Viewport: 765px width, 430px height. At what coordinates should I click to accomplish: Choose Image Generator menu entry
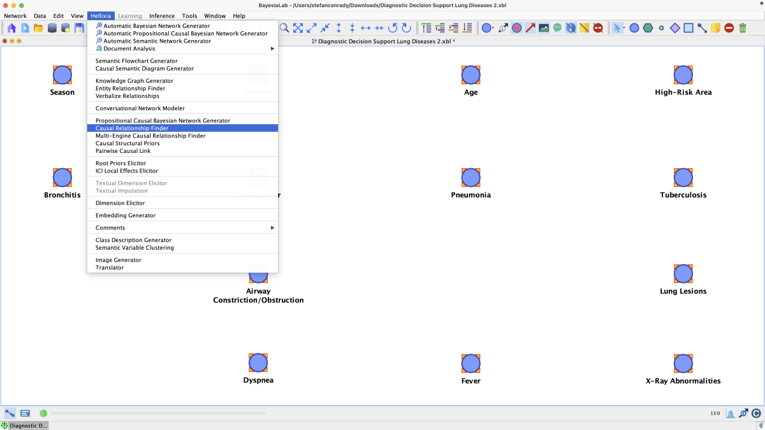click(x=182, y=260)
